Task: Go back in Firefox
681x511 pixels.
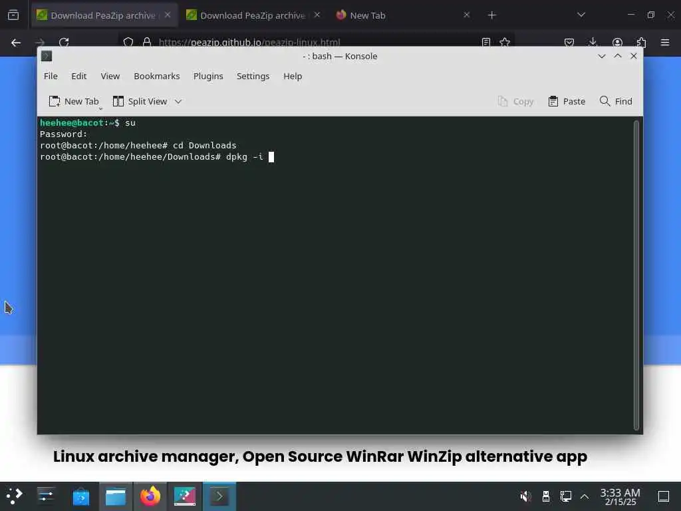Action: click(16, 43)
